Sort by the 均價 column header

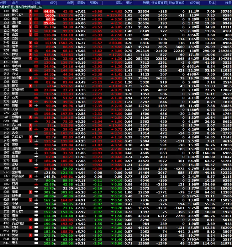tap(65, 3)
